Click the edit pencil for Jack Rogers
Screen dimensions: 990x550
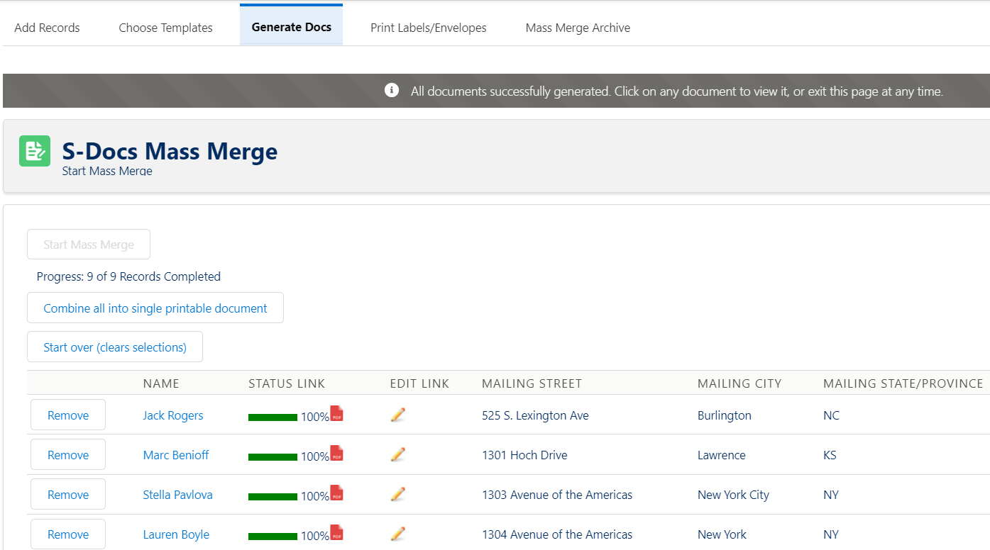coord(398,415)
